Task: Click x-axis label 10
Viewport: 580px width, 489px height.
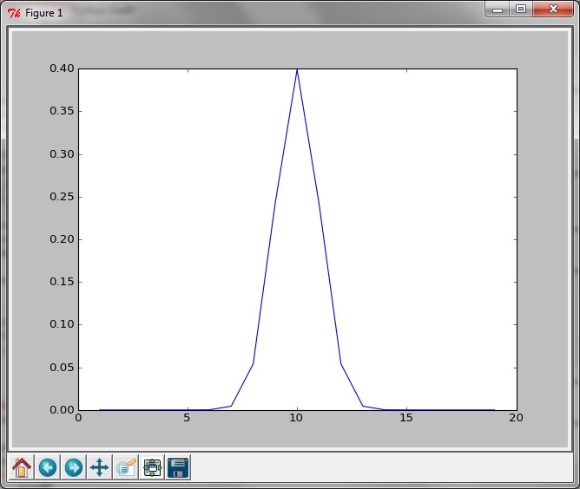Action: point(296,418)
